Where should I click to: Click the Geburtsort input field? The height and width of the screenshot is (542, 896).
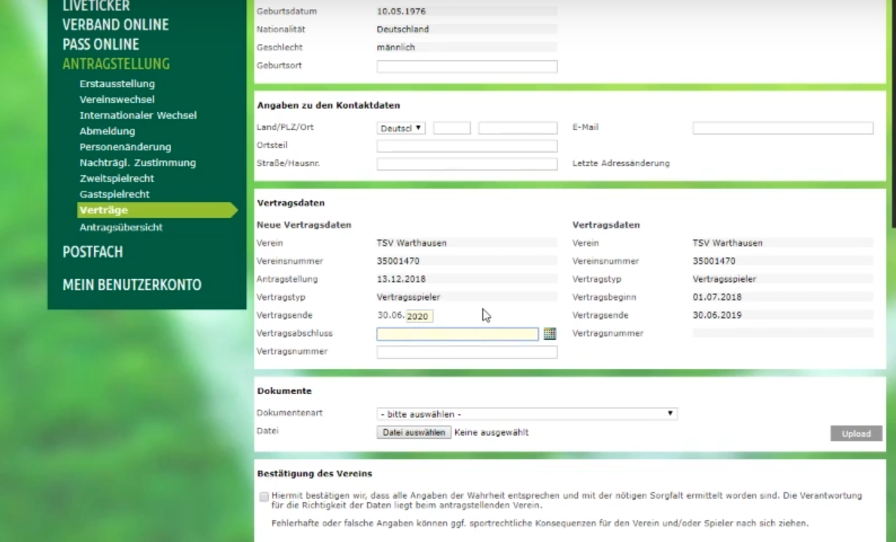(466, 66)
